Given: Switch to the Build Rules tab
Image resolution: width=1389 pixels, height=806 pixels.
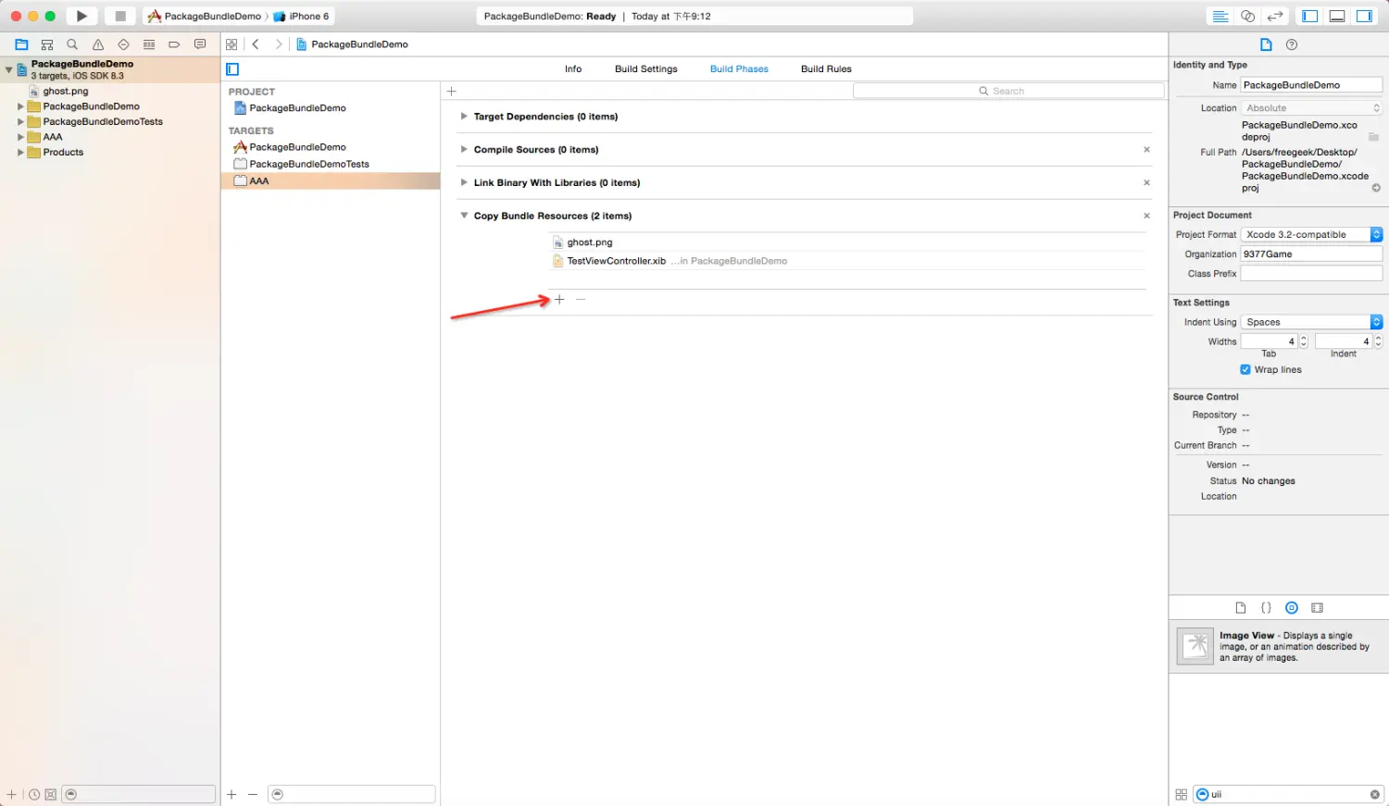Looking at the screenshot, I should [826, 69].
